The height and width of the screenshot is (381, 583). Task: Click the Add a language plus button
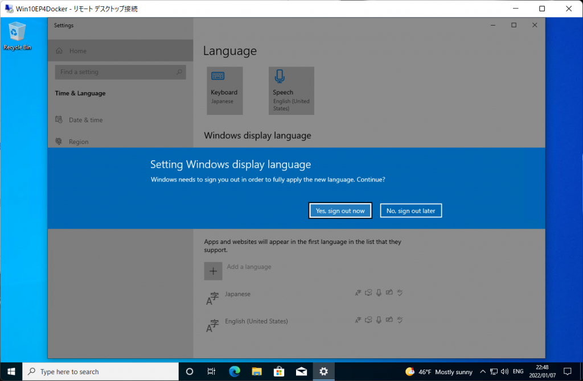tap(213, 271)
